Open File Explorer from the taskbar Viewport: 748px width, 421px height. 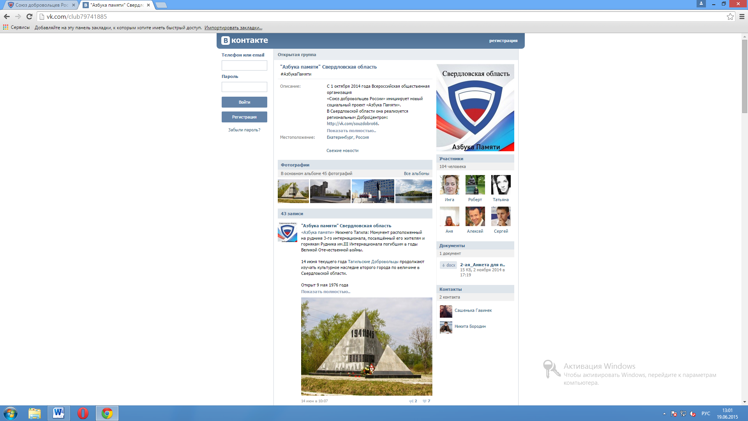pyautogui.click(x=35, y=413)
